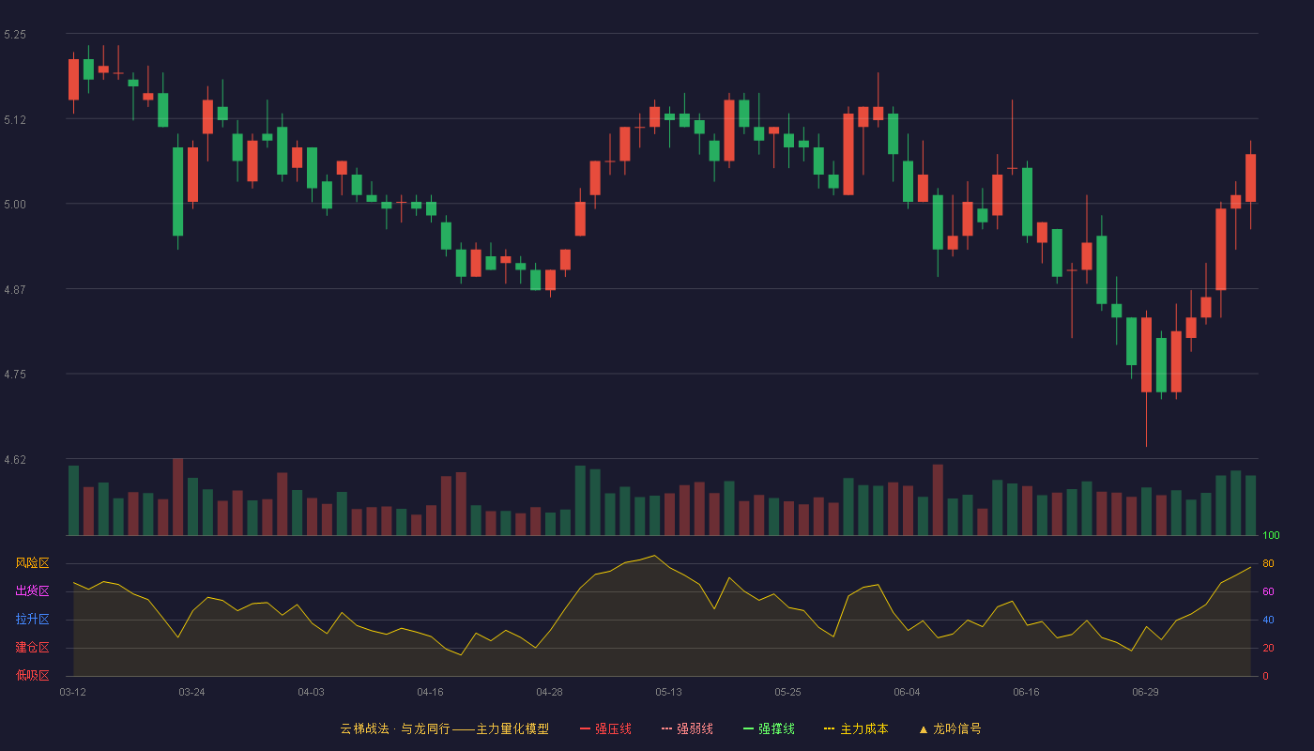Select the 05-13 date axis label
Image resolution: width=1314 pixels, height=751 pixels.
click(668, 692)
